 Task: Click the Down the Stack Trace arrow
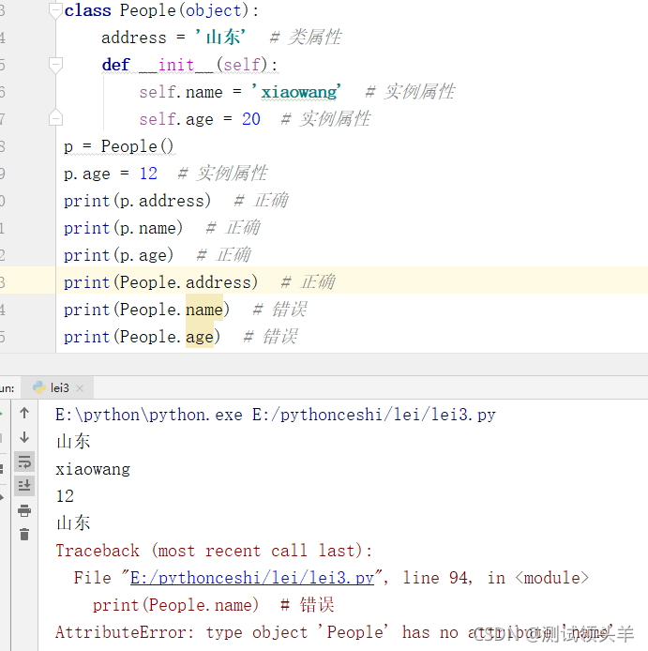coord(24,436)
